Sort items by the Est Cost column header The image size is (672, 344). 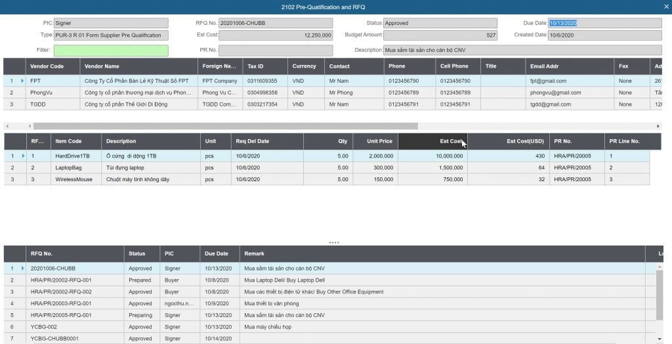[x=432, y=141]
